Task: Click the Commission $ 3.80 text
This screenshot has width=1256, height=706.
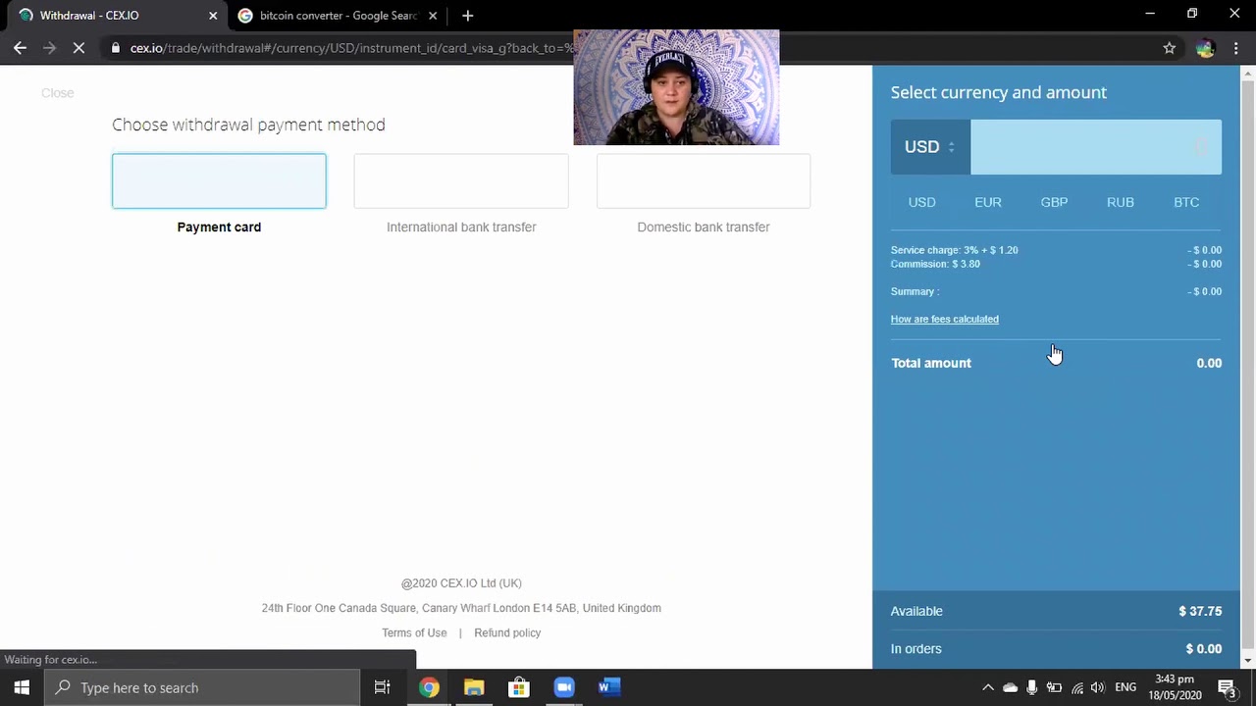Action: pos(935,264)
